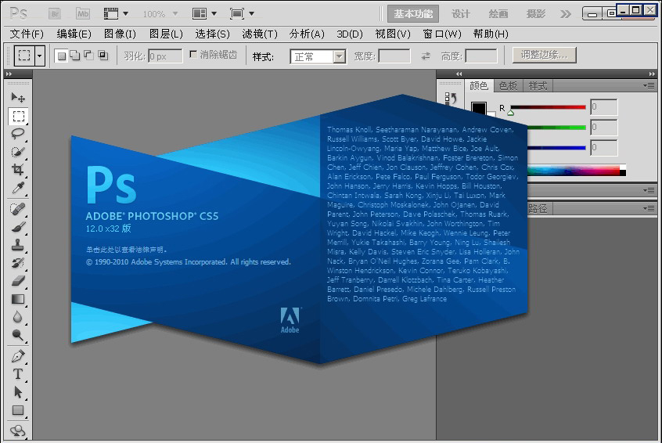This screenshot has height=443, width=662.
Task: Click the foreground color swatch in Color panel
Action: (478, 108)
